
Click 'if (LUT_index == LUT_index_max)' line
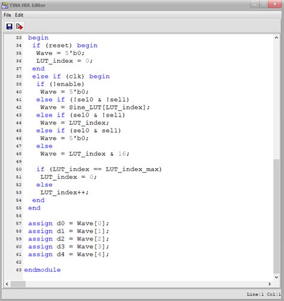coord(99,169)
